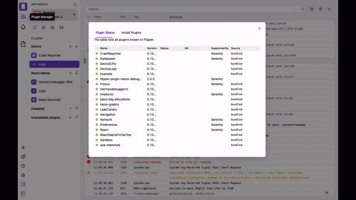Select the Hermesdebuggerrn plugin row
The image size is (356, 200).
[x=177, y=89]
